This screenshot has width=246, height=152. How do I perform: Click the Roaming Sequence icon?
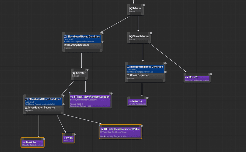[65, 45]
